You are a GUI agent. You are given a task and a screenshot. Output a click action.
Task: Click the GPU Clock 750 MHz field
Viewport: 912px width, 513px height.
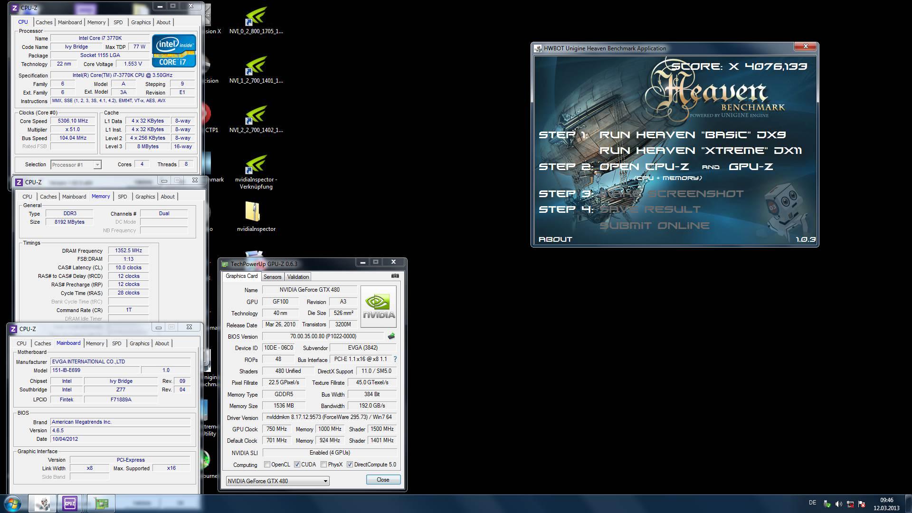pos(276,429)
